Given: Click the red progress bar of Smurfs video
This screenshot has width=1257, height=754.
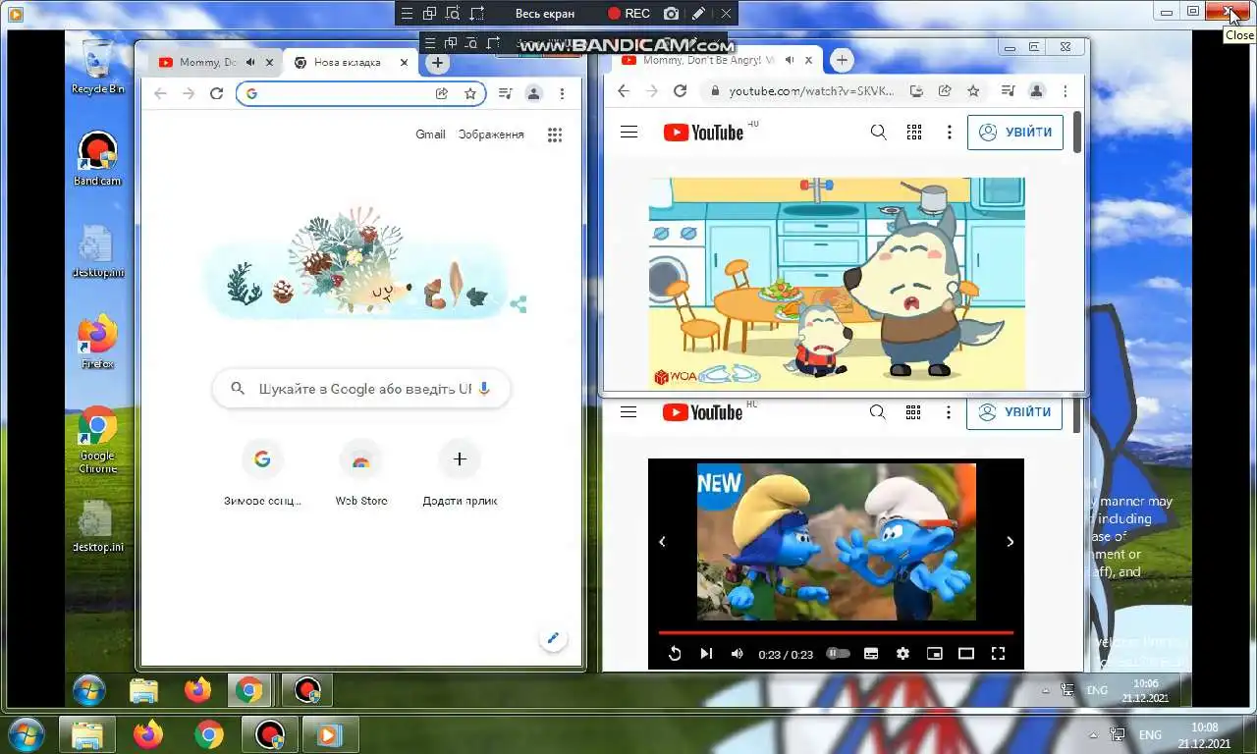Looking at the screenshot, I should (x=836, y=632).
